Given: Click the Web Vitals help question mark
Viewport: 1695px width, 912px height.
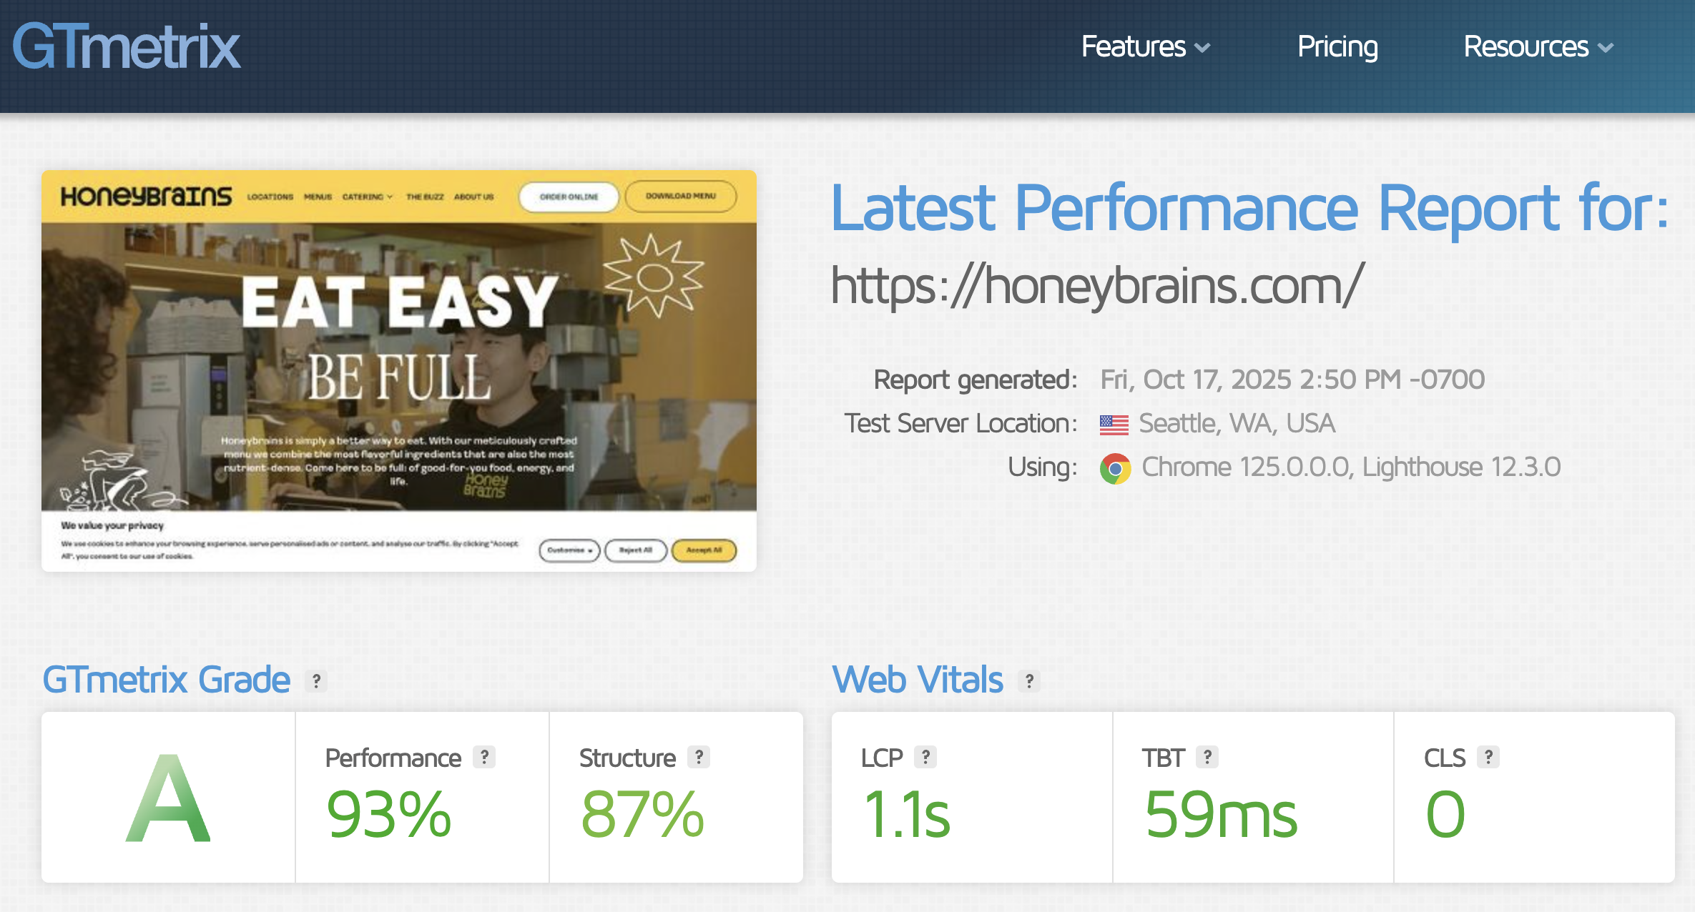Looking at the screenshot, I should tap(1029, 681).
